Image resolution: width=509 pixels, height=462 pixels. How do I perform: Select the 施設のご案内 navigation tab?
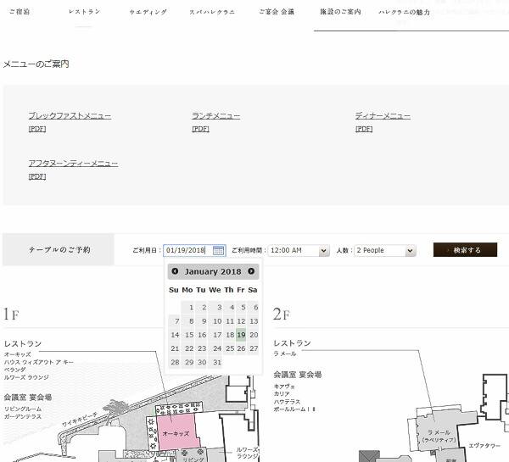339,13
